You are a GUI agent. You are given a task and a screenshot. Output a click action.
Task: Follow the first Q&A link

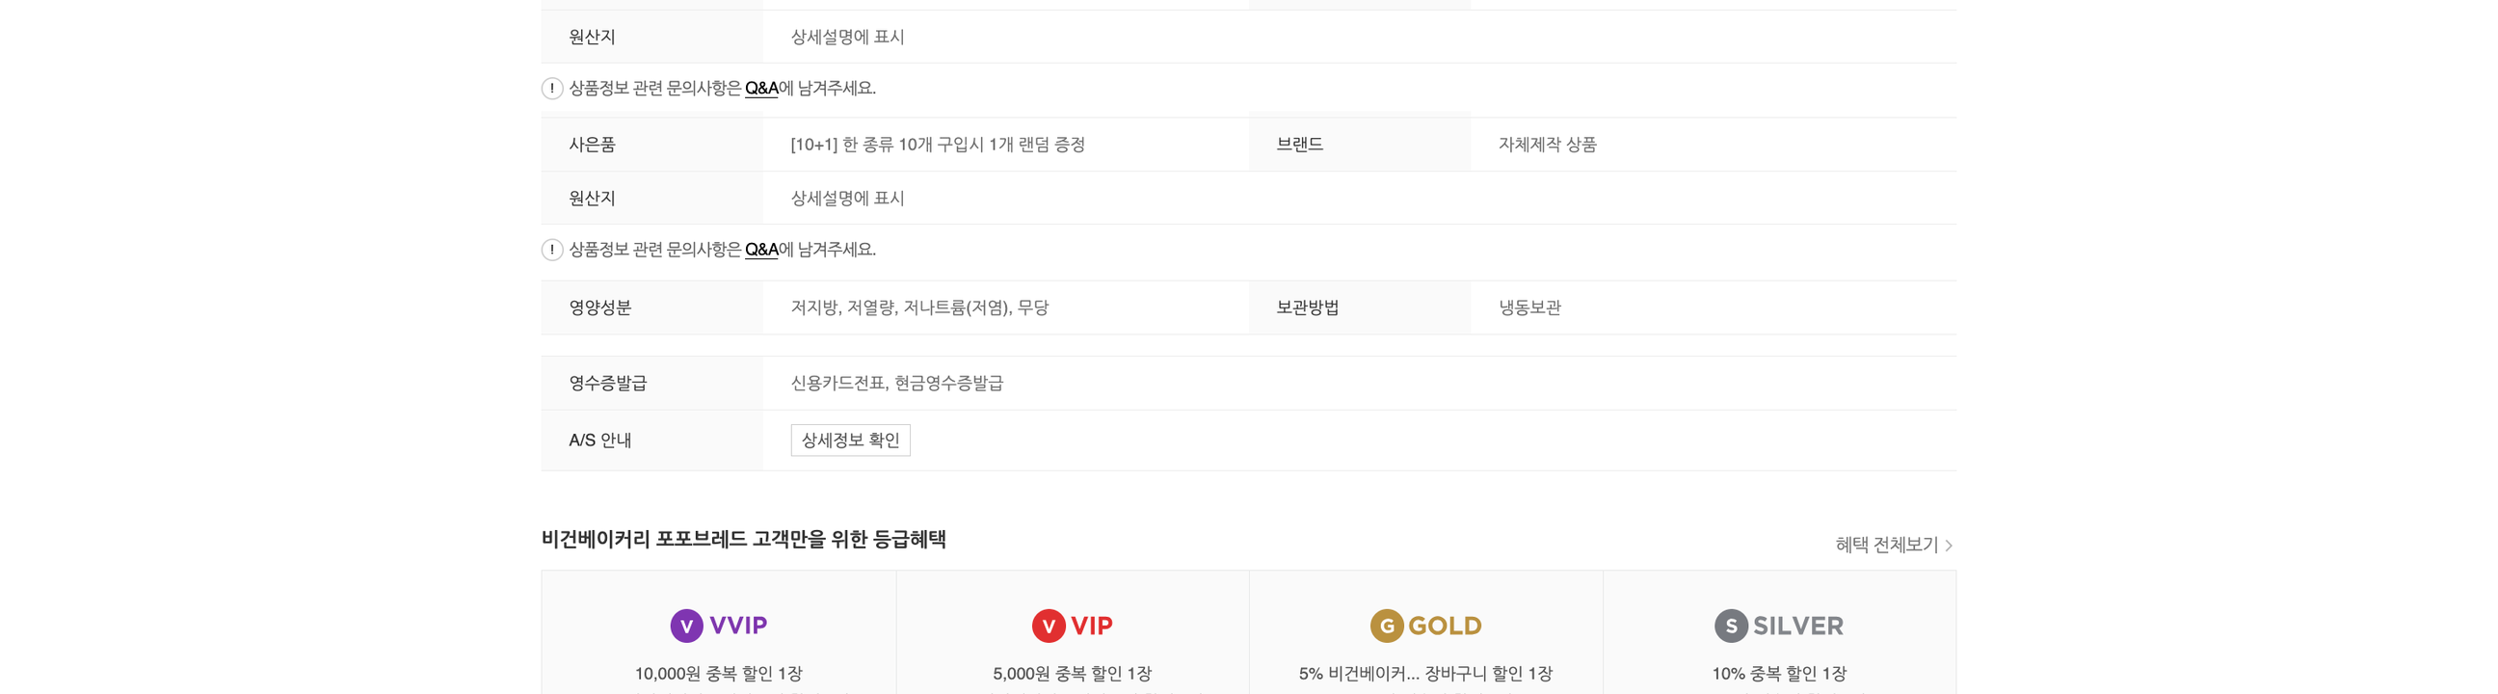[x=761, y=89]
